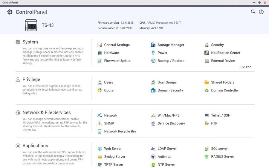The height and width of the screenshot is (168, 269).
Task: Open the Privilege category heading
Action: click(x=31, y=80)
